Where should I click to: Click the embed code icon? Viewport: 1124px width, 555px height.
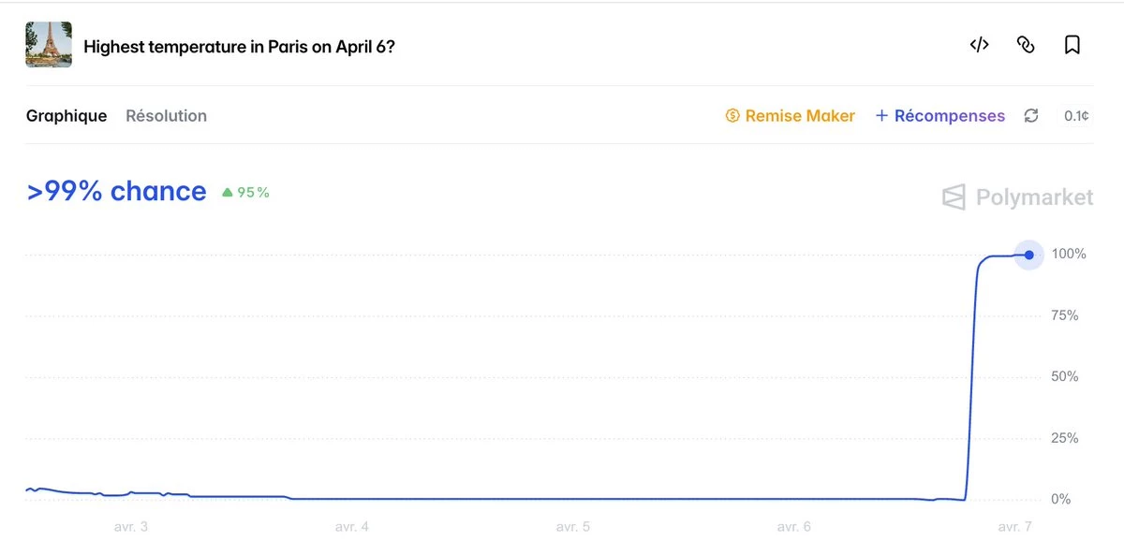tap(979, 45)
